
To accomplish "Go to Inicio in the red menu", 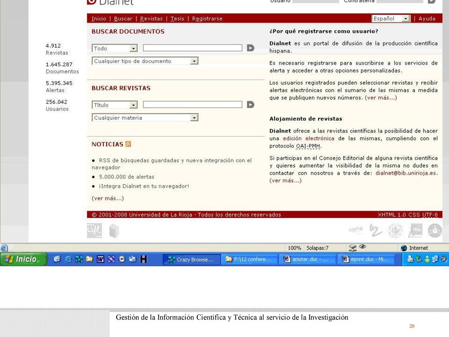I will (x=99, y=18).
